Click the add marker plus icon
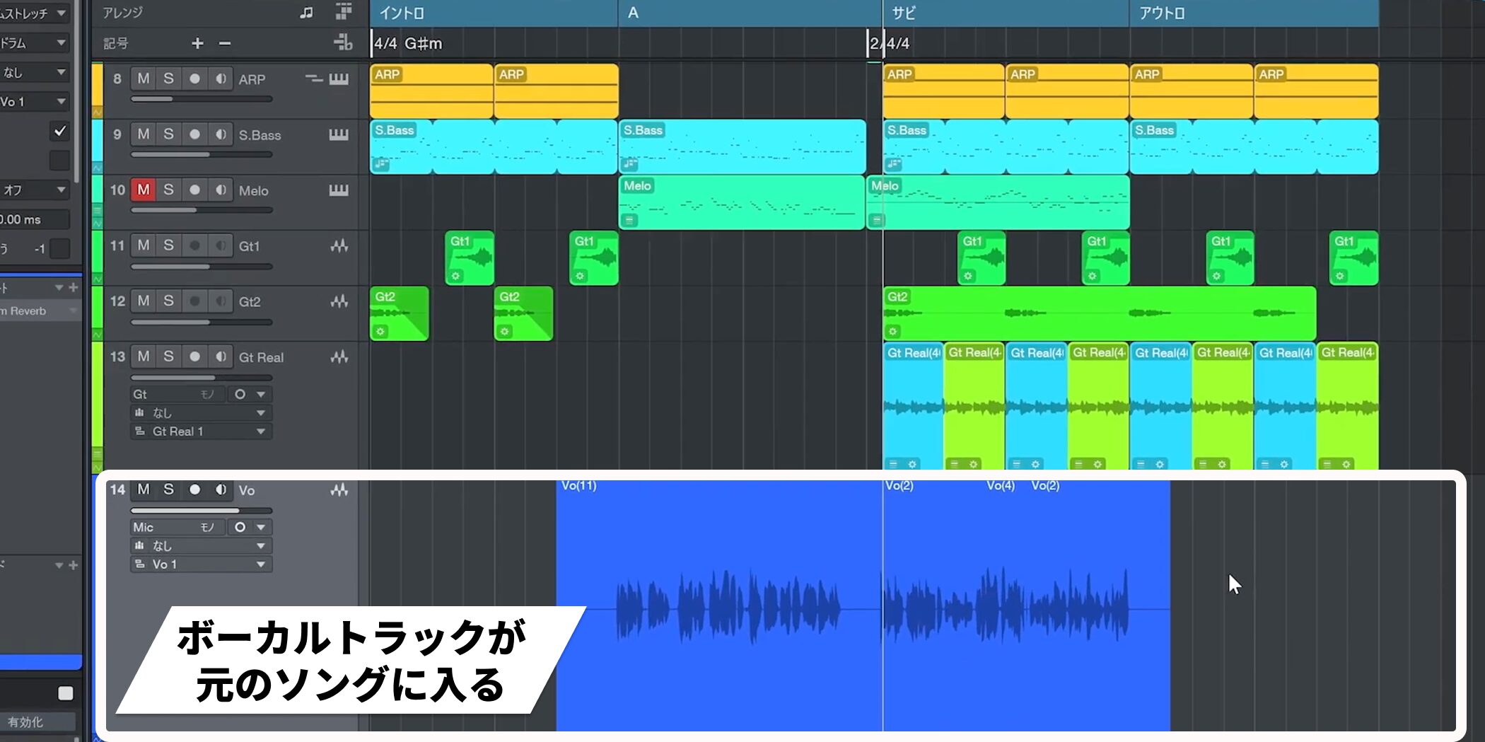Viewport: 1485px width, 742px height. click(197, 43)
